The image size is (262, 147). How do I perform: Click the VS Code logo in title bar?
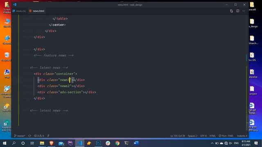pos(15,4)
